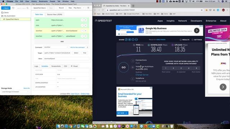Click the GO button on Speedtest
This screenshot has height=129, width=230.
pos(124,67)
